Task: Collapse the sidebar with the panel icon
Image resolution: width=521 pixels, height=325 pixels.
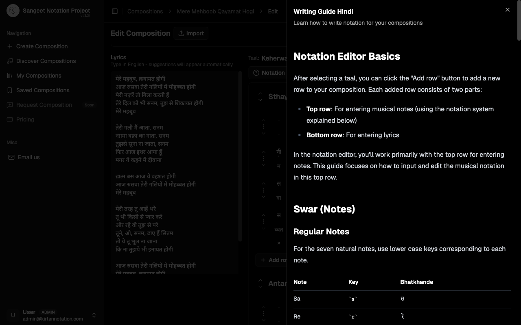Action: (115, 11)
